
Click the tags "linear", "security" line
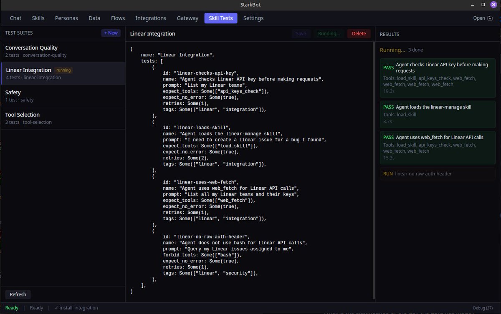tap(210, 273)
